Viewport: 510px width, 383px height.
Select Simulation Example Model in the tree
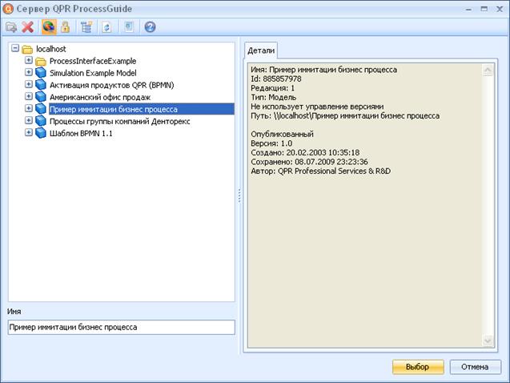pos(93,73)
